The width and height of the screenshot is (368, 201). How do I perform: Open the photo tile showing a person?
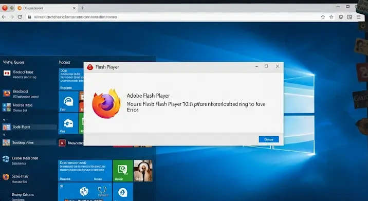(x=143, y=171)
